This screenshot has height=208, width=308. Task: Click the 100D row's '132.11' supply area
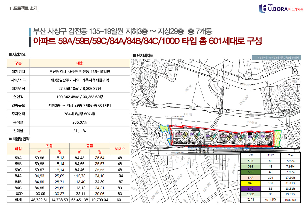(x=80, y=194)
